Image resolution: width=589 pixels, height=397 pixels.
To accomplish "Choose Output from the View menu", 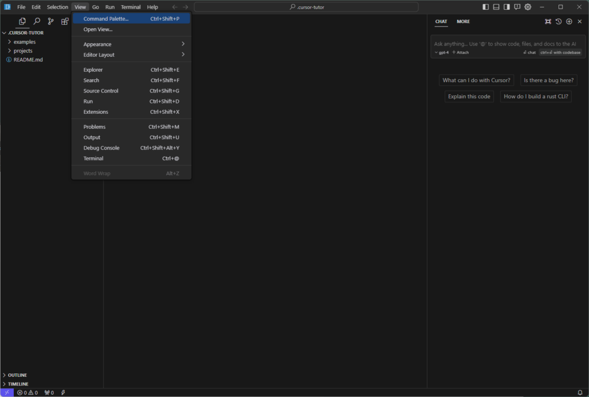I will tap(132, 137).
